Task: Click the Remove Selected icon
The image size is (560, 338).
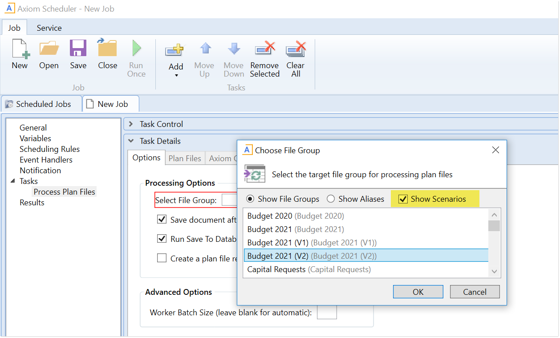Action: (x=265, y=49)
